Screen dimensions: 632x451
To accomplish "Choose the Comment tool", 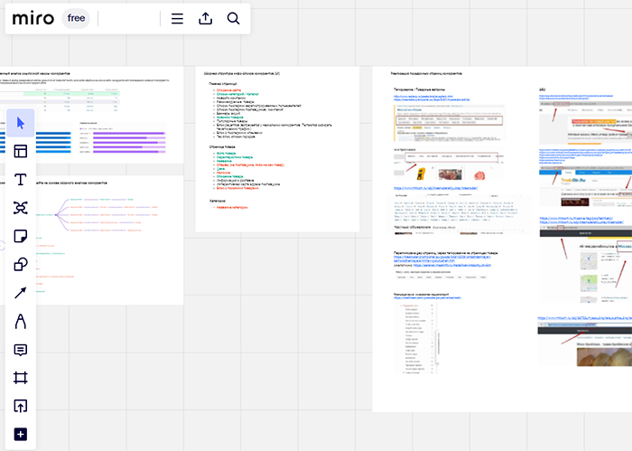I will coord(21,350).
